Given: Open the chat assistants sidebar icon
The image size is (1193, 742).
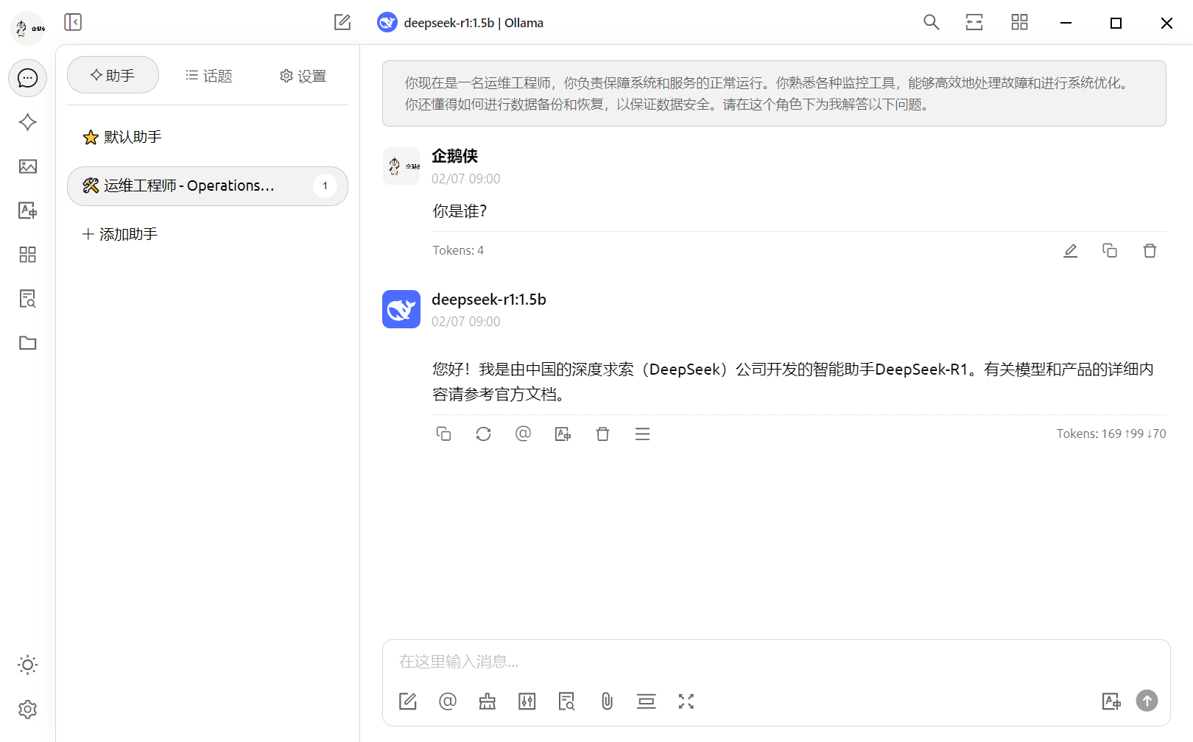Looking at the screenshot, I should [x=28, y=78].
